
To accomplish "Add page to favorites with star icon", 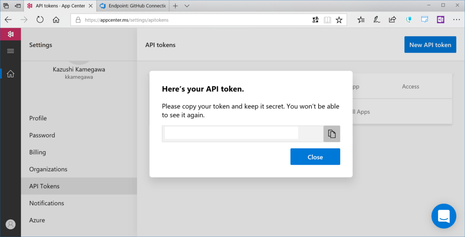I will click(339, 20).
